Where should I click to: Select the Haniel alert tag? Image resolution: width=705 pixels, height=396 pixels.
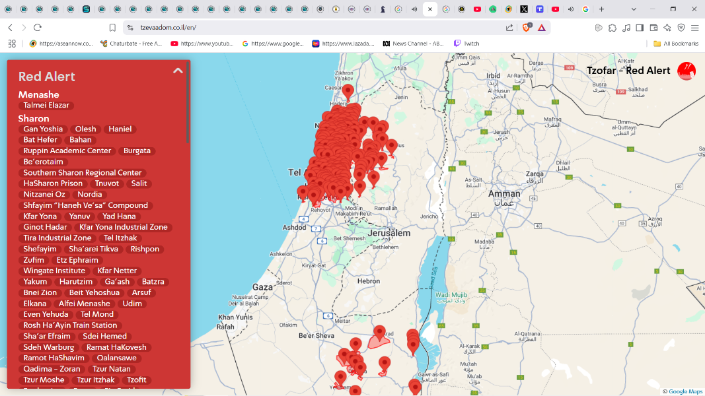[120, 129]
